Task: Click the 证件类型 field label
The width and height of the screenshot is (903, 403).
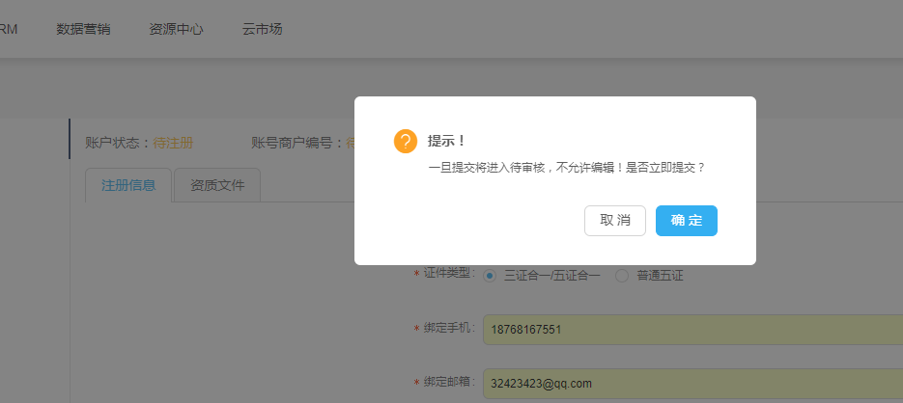Action: coord(449,273)
